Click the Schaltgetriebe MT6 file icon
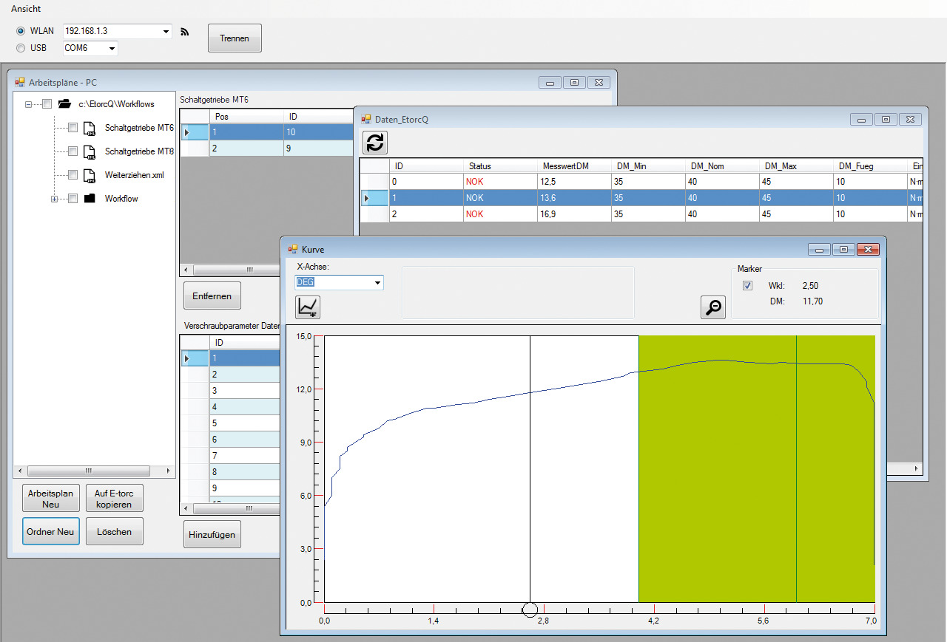 click(x=89, y=129)
